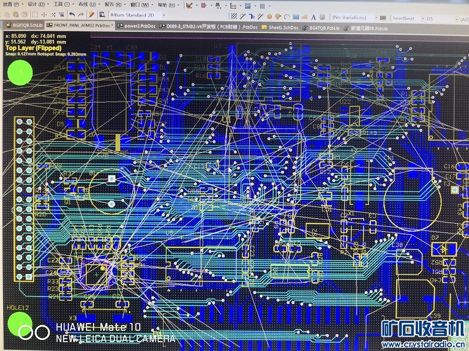Expand the drawing tools dropdown arrow

(197, 6)
